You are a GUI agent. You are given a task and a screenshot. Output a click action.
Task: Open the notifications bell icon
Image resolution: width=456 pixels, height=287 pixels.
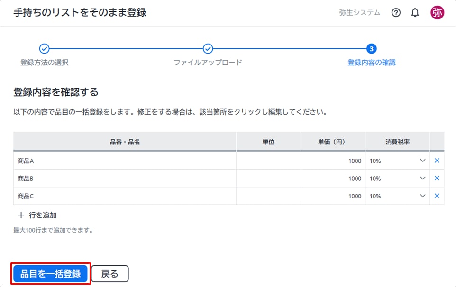(x=415, y=13)
